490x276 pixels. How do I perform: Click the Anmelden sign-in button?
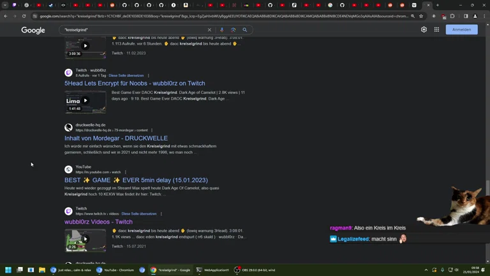click(x=461, y=29)
